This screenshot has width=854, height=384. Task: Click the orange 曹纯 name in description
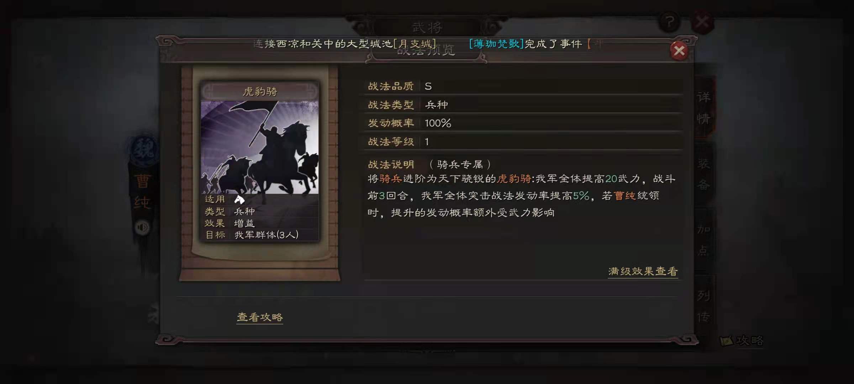click(624, 196)
